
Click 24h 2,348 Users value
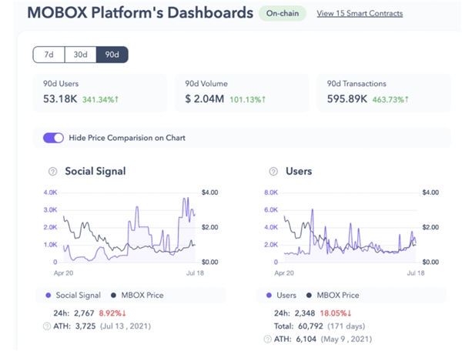point(305,313)
